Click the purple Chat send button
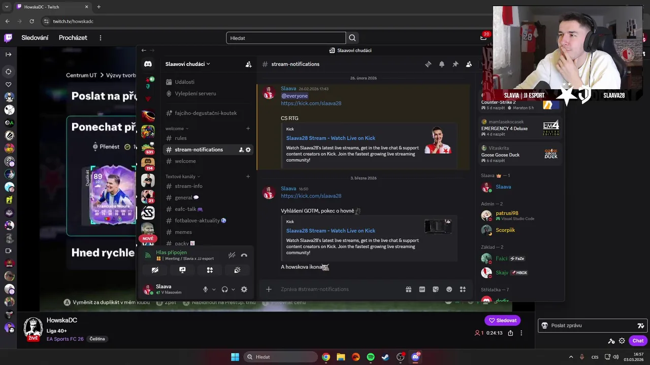Image resolution: width=650 pixels, height=365 pixels. click(638, 341)
